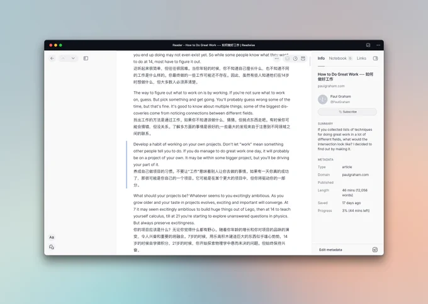Click the 'What should your projects be?' paragraph
The image size is (428, 304).
pos(212,210)
